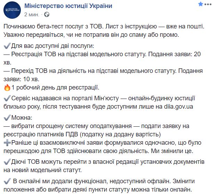Click the 'на новий модельний статут' text

click(42, 170)
